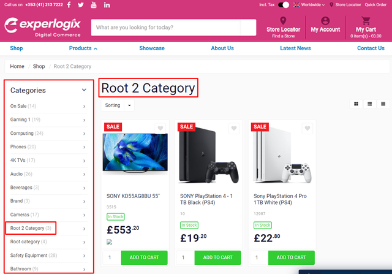Open the Products menu

[83, 48]
